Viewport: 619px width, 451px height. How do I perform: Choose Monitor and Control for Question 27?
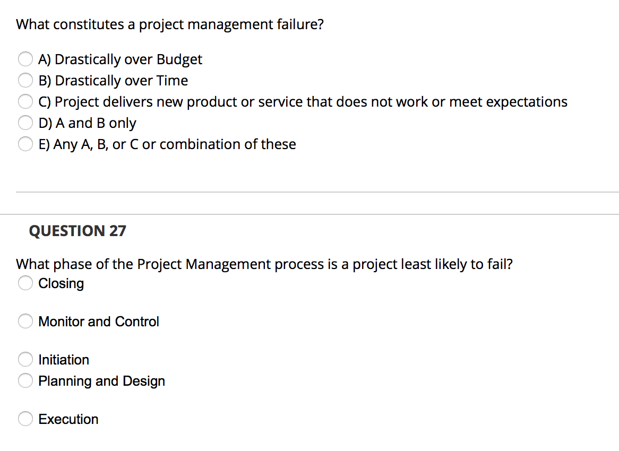(x=25, y=321)
